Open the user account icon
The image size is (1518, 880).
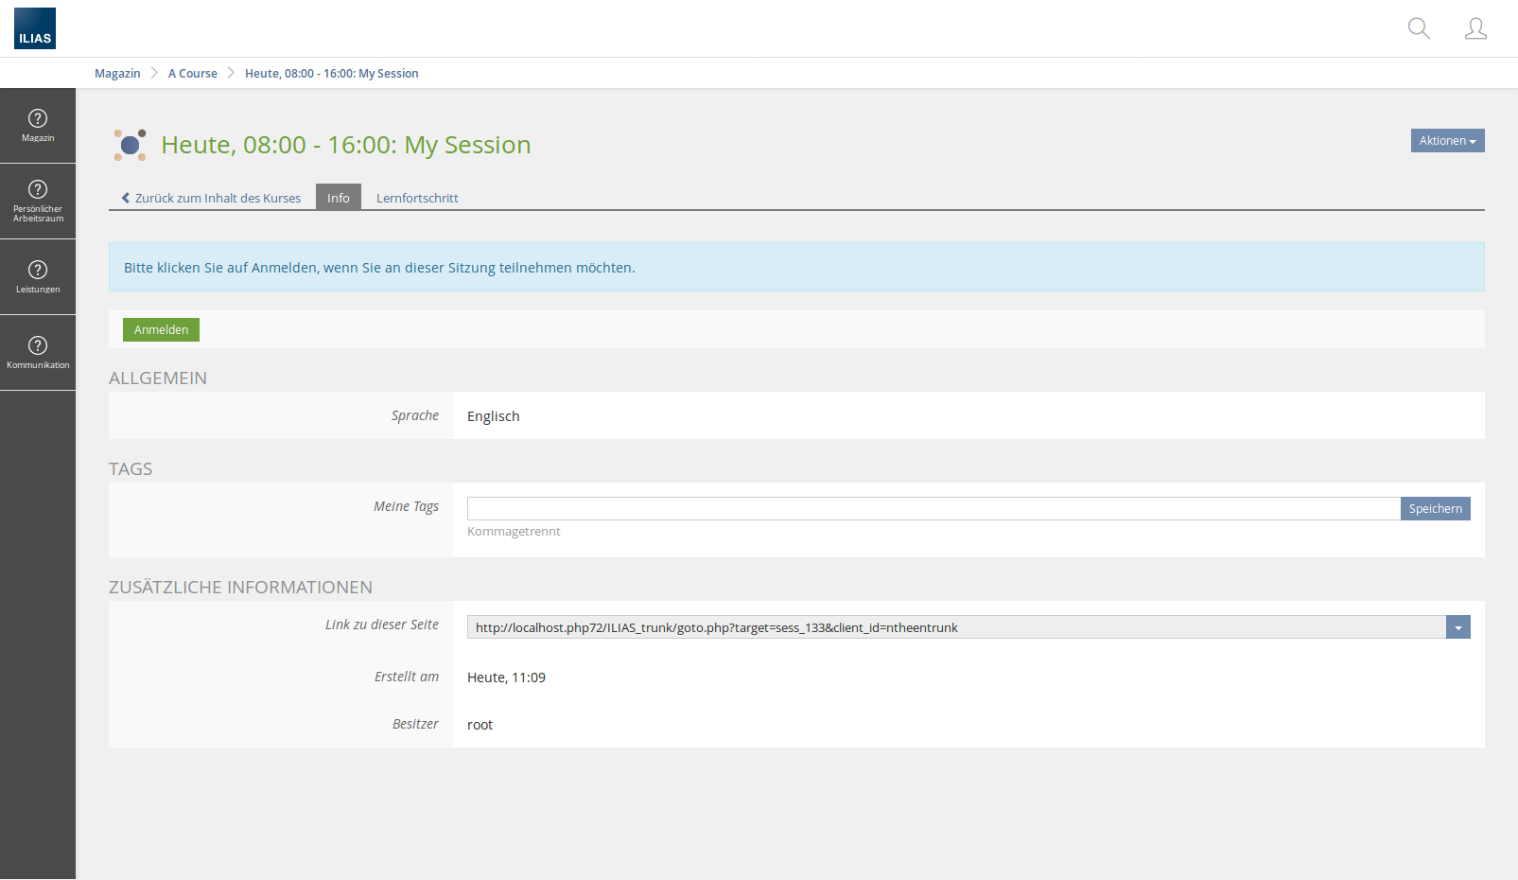1474,28
